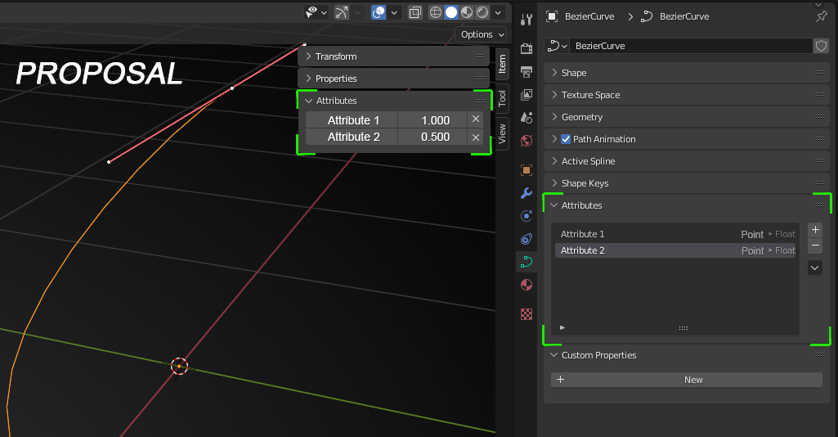Open the overlays dropdown arrow

[x=394, y=11]
